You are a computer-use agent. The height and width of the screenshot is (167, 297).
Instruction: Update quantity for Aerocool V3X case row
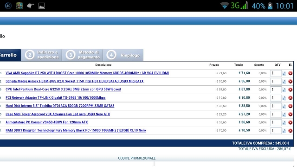(284, 115)
